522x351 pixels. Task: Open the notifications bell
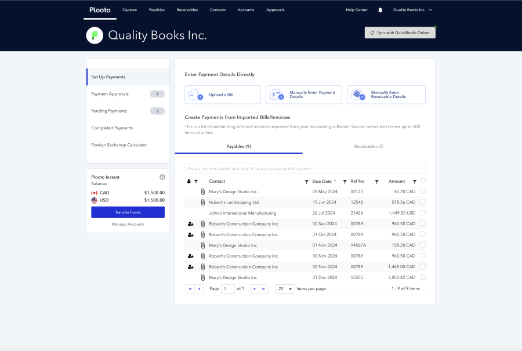click(x=380, y=10)
